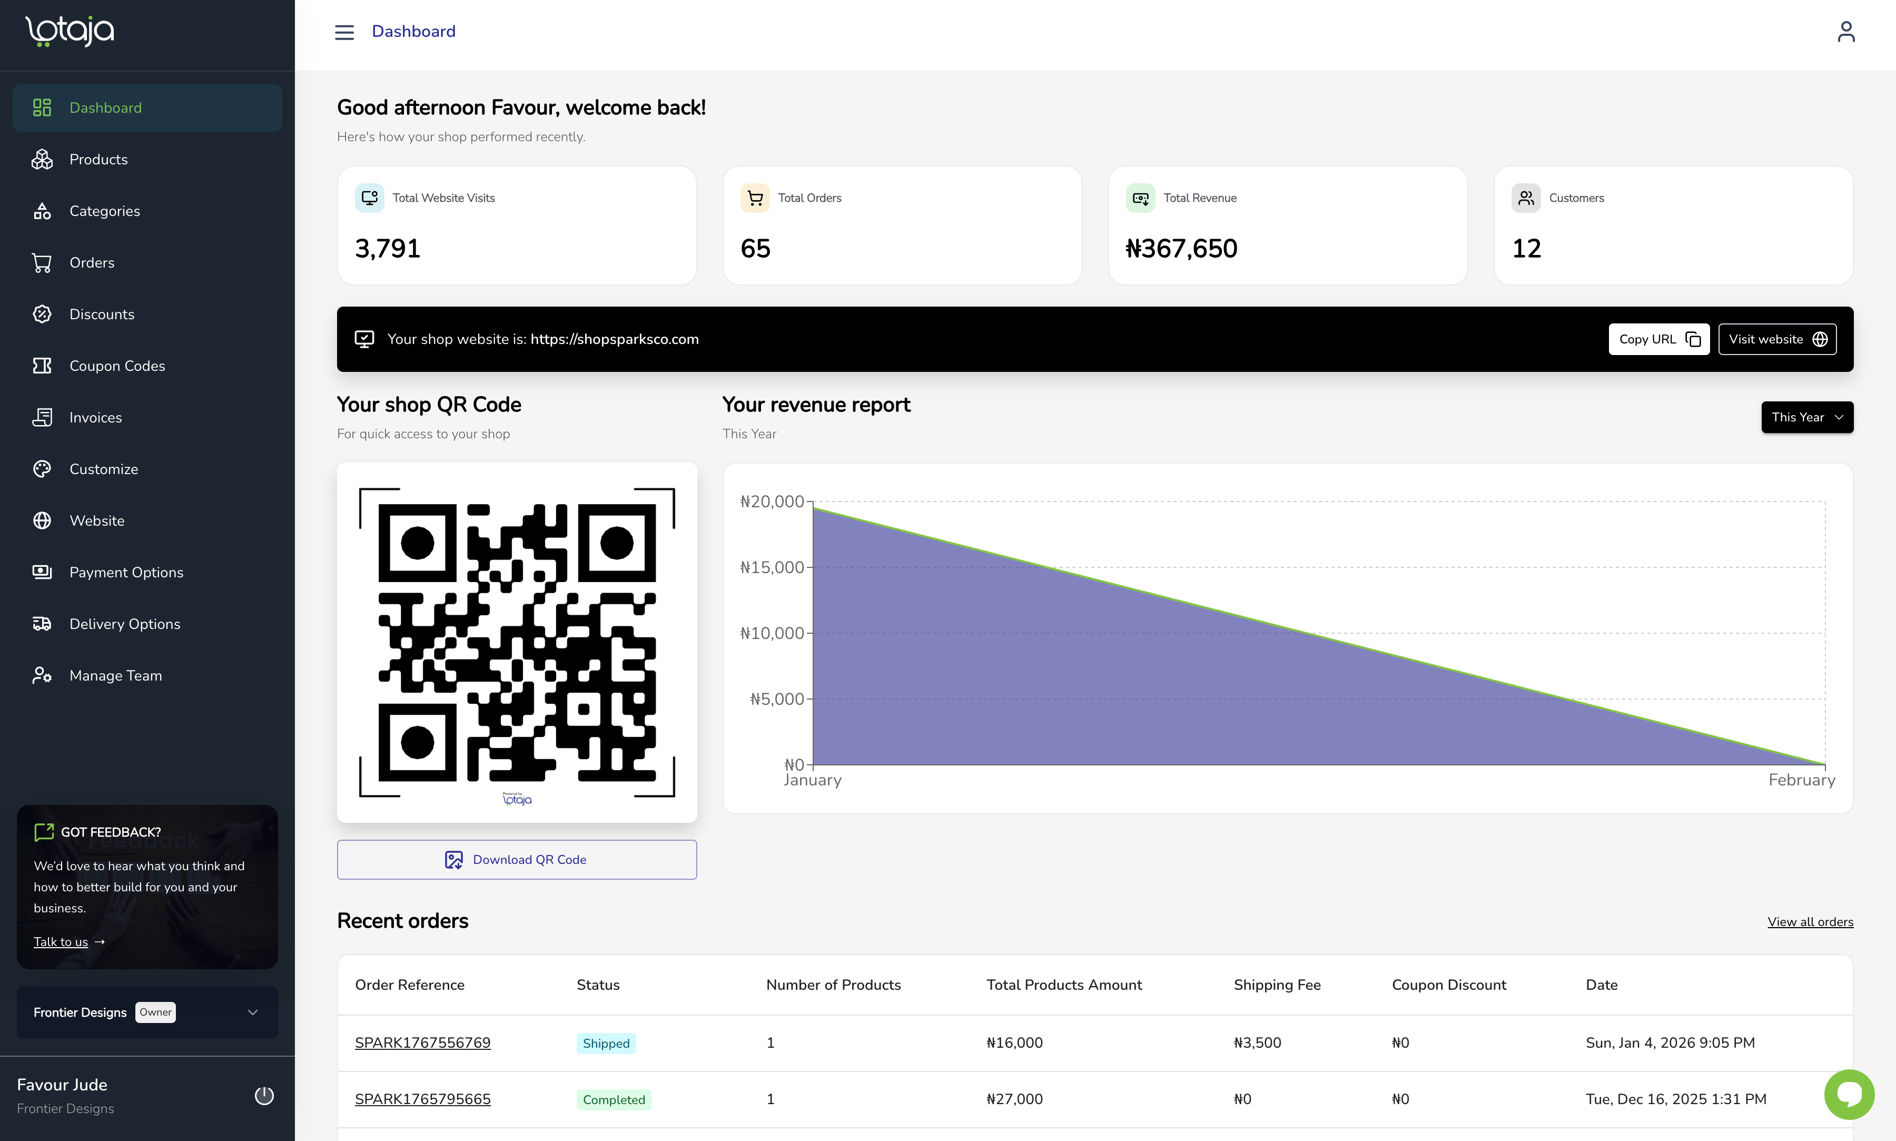
Task: Open the Invoices section
Action: pos(95,417)
